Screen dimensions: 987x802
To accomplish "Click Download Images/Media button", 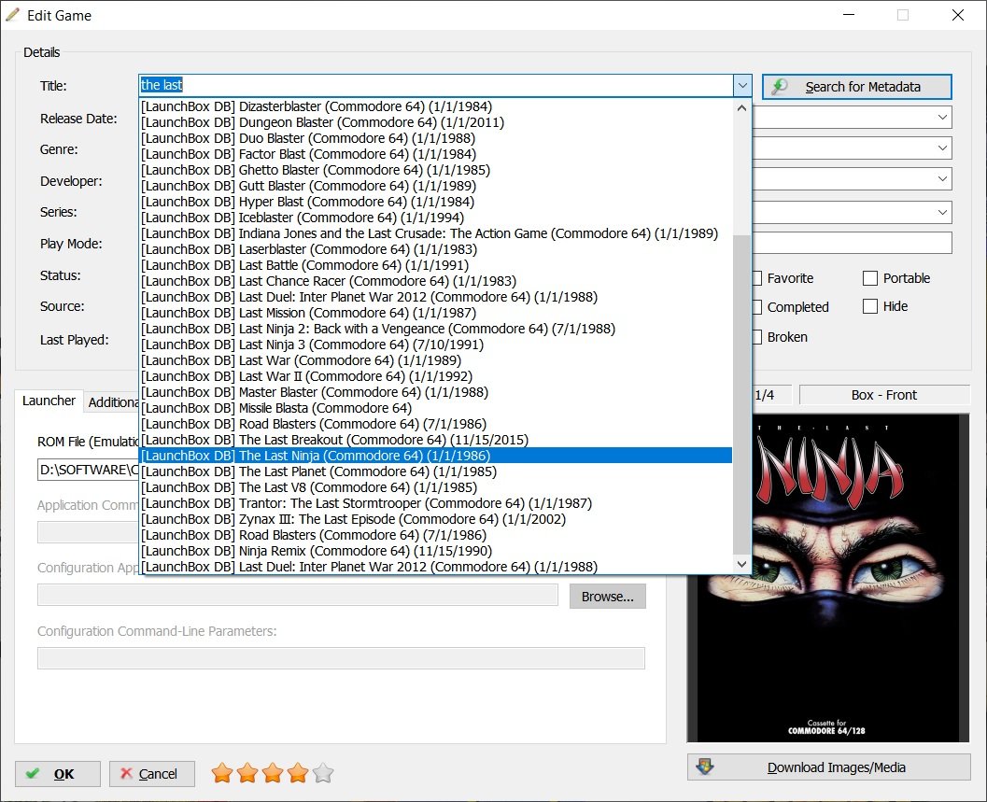I will coord(828,767).
